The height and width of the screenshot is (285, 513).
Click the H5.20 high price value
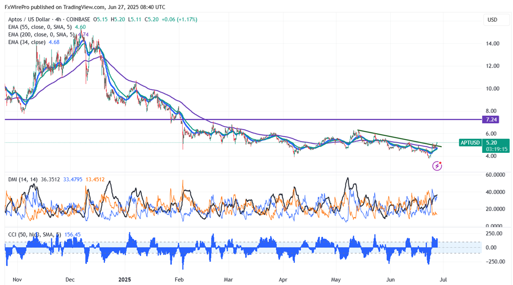[x=118, y=19]
